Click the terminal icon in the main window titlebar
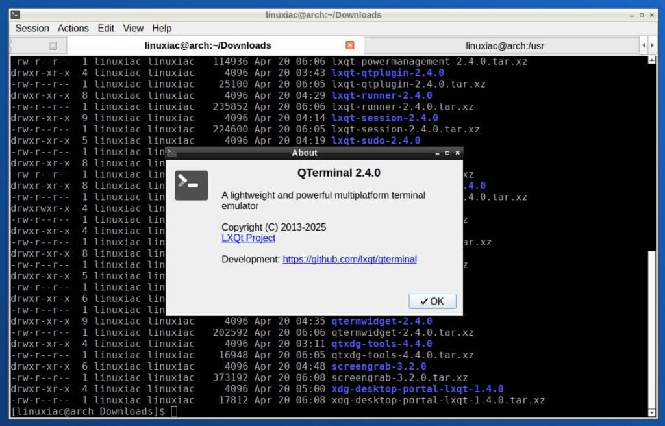Screen dimensions: 665x426 pyautogui.click(x=16, y=14)
